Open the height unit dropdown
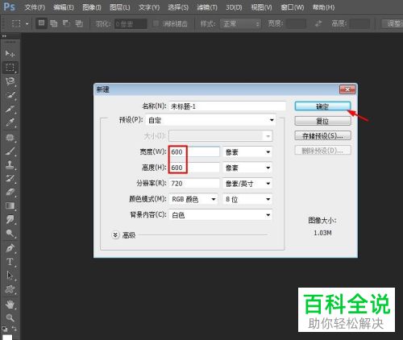The height and width of the screenshot is (340, 403). coord(247,168)
